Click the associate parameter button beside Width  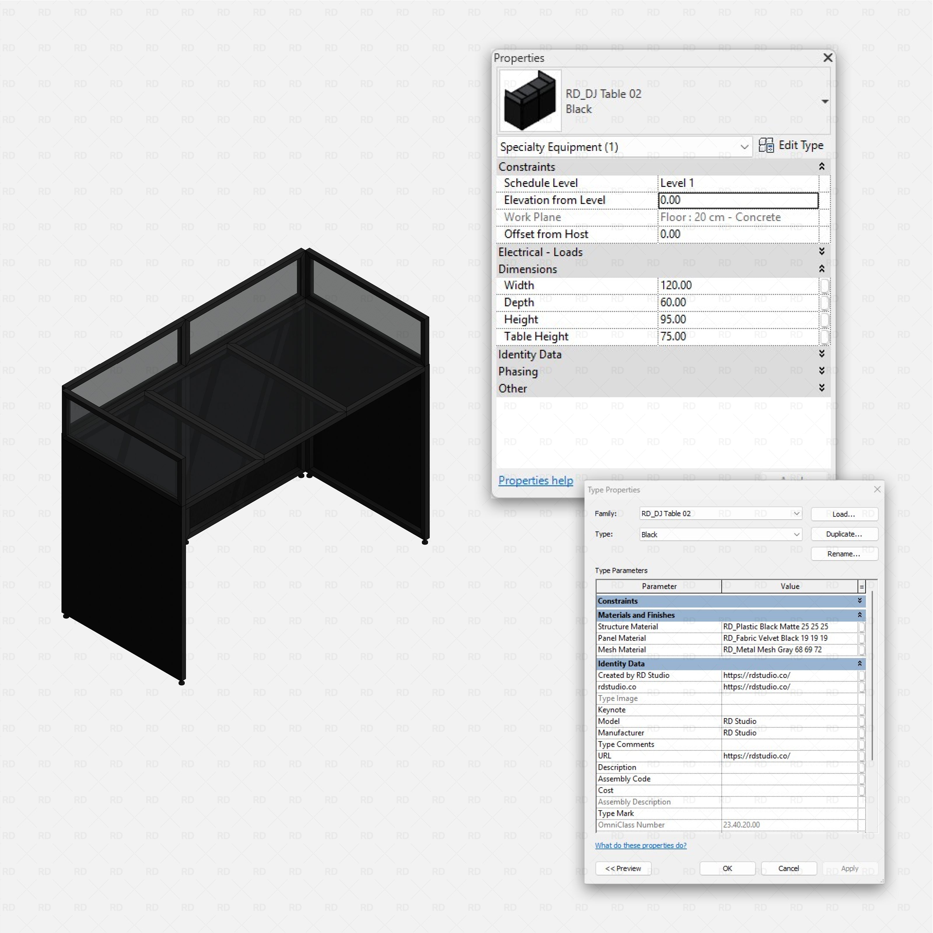point(824,286)
